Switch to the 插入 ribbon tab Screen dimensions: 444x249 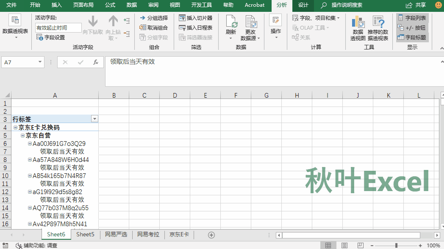(57, 5)
